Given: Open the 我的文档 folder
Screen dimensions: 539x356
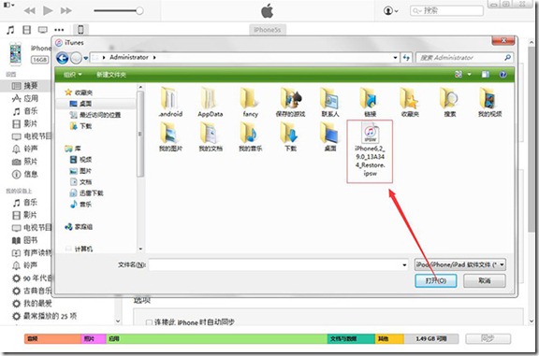Looking at the screenshot, I should point(210,137).
